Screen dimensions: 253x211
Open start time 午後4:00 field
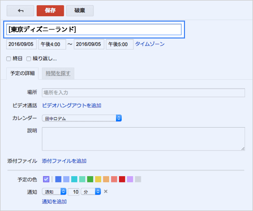click(52, 44)
